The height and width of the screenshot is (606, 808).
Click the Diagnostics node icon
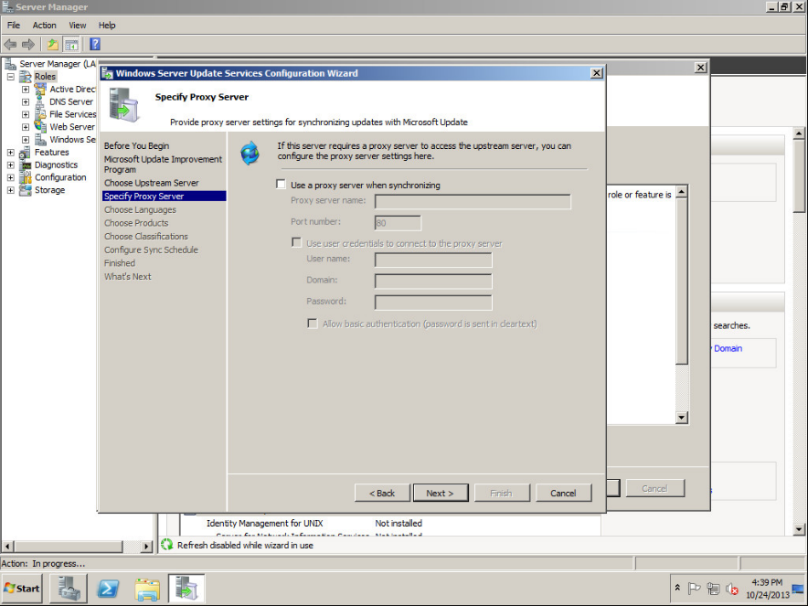click(25, 165)
